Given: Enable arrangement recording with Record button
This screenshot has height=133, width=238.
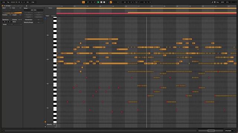Looking at the screenshot, I should coord(104,2).
